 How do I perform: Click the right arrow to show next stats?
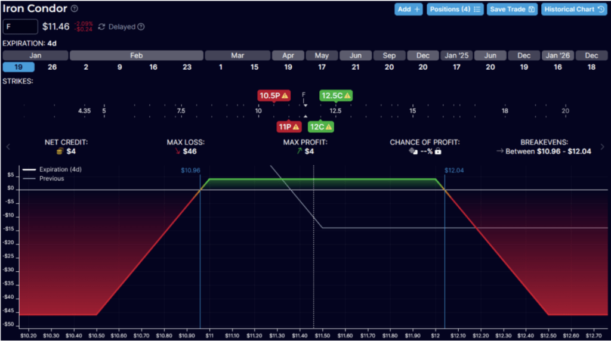602,147
